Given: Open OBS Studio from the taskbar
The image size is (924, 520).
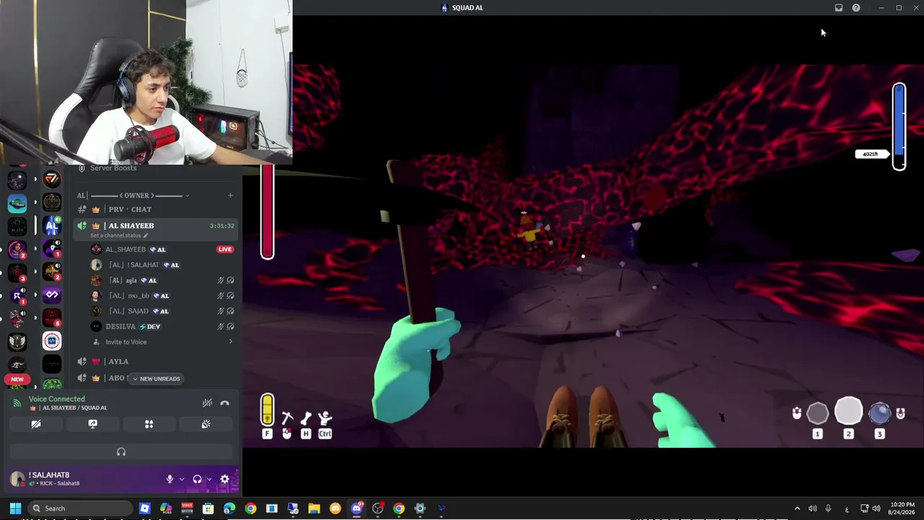Looking at the screenshot, I should pos(378,508).
